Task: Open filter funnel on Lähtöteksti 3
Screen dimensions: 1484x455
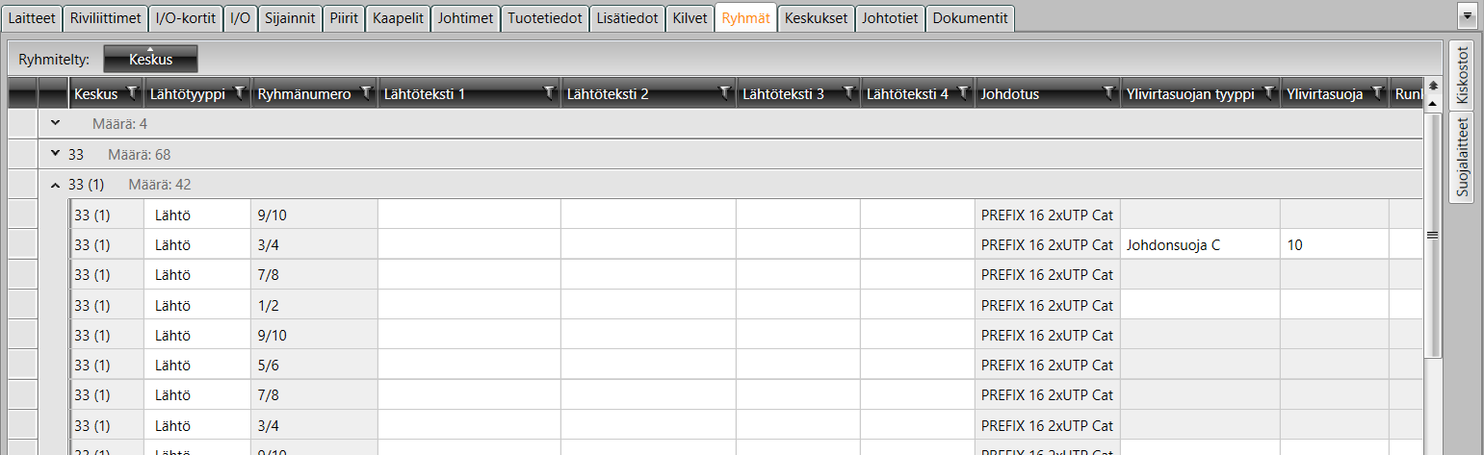Action: click(x=848, y=93)
